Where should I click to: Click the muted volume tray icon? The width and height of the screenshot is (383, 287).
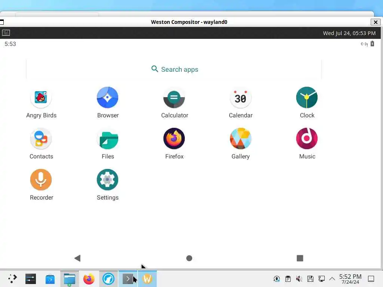pyautogui.click(x=299, y=279)
